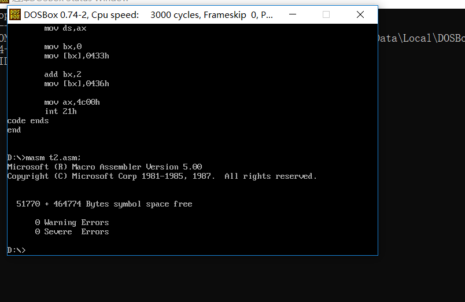This screenshot has height=302, width=465.
Task: Click the 'mov ds,ax' code line
Action: click(x=65, y=28)
